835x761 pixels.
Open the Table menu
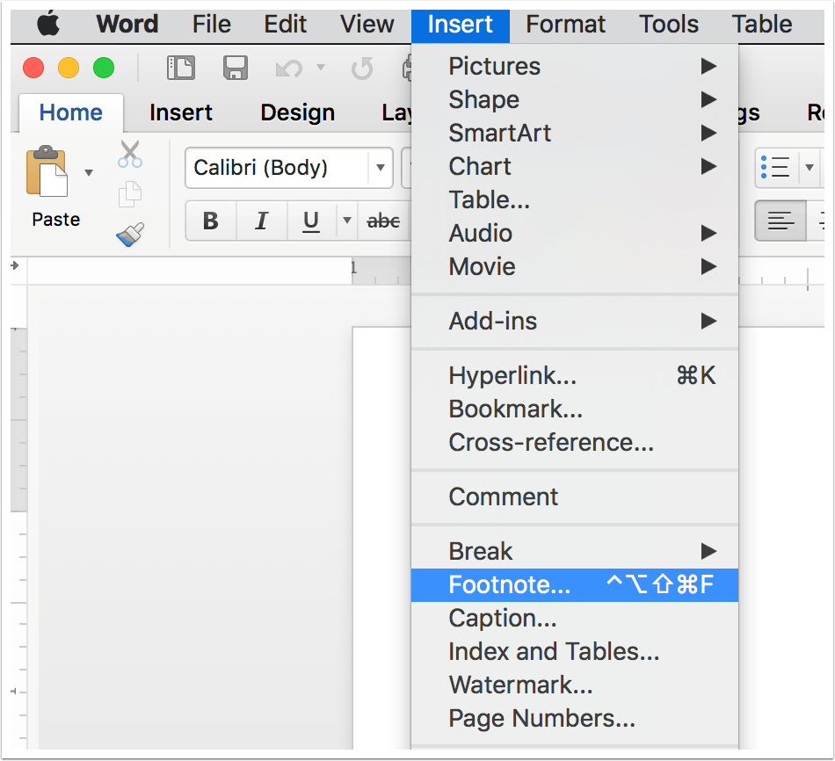[x=762, y=25]
